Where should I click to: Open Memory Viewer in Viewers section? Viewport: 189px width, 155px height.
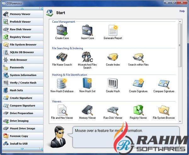[87, 112]
